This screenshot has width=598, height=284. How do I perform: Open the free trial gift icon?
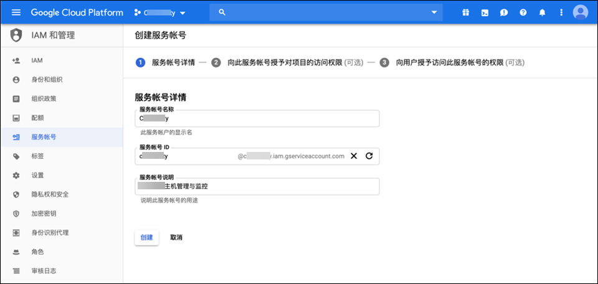tap(466, 12)
